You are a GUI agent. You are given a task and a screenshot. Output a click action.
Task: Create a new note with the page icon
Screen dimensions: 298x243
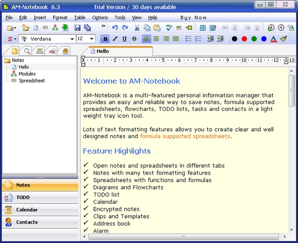click(x=36, y=28)
